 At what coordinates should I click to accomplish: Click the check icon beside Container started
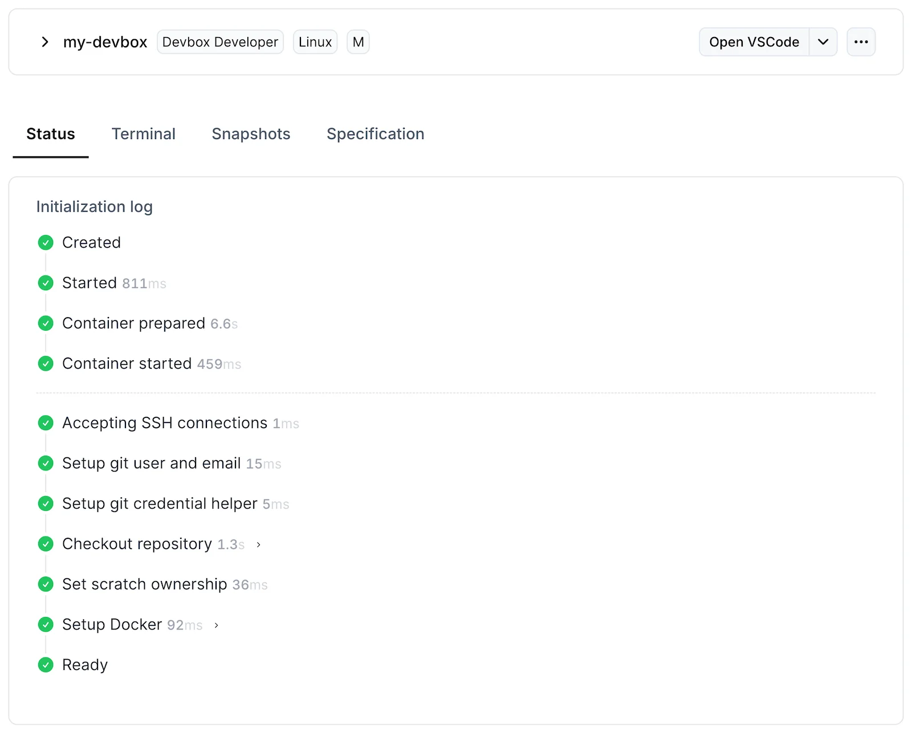pos(46,364)
